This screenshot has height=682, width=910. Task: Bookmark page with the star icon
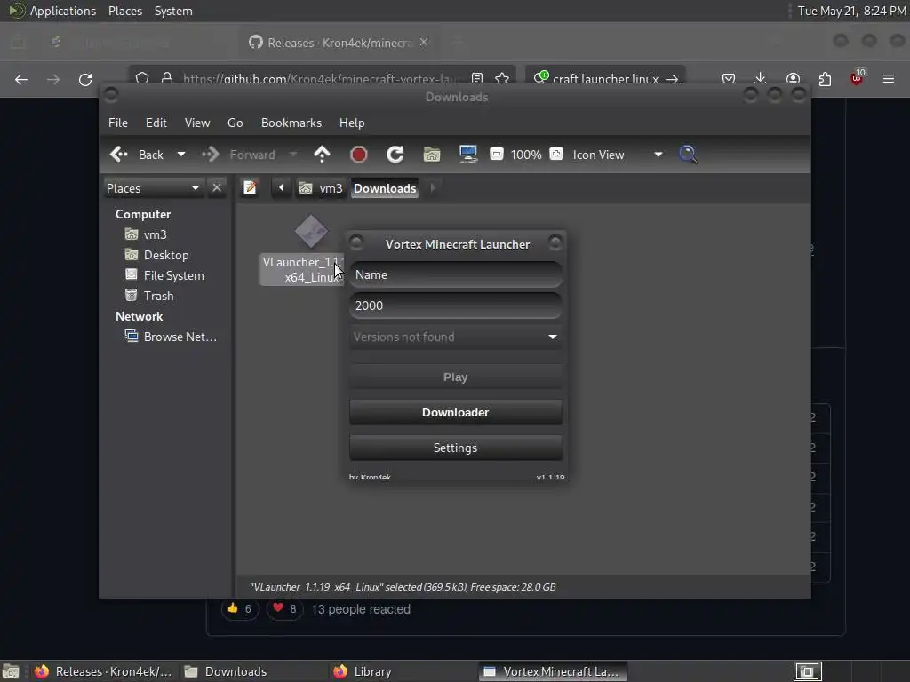[x=502, y=78]
